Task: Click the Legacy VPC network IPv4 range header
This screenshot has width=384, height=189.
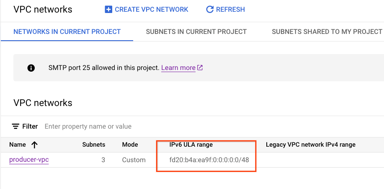Action: click(x=310, y=145)
